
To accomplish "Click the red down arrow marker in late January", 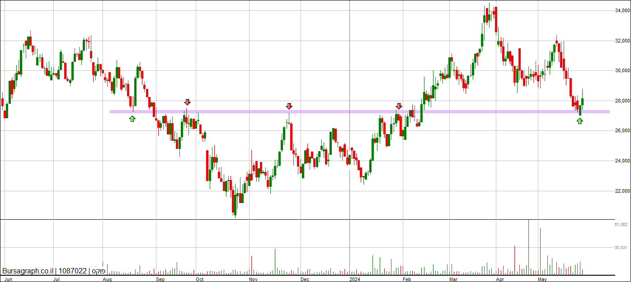I will point(399,106).
